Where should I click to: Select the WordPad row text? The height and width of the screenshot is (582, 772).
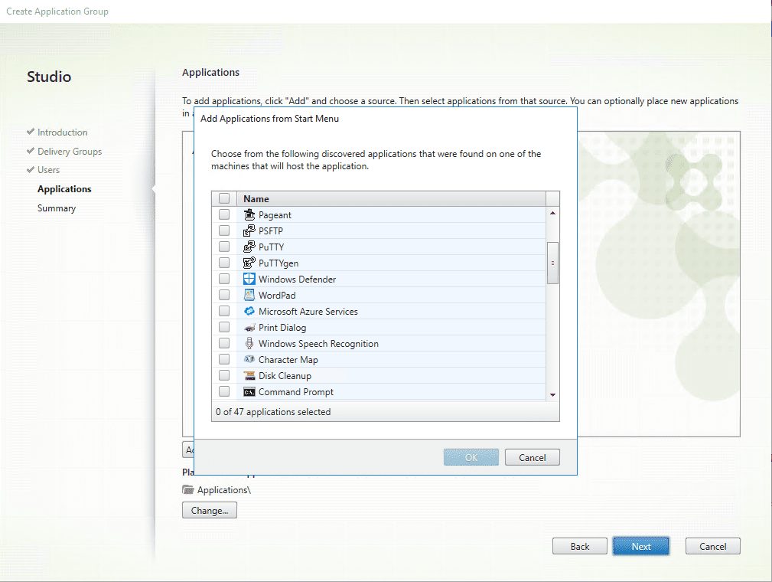[x=277, y=295]
